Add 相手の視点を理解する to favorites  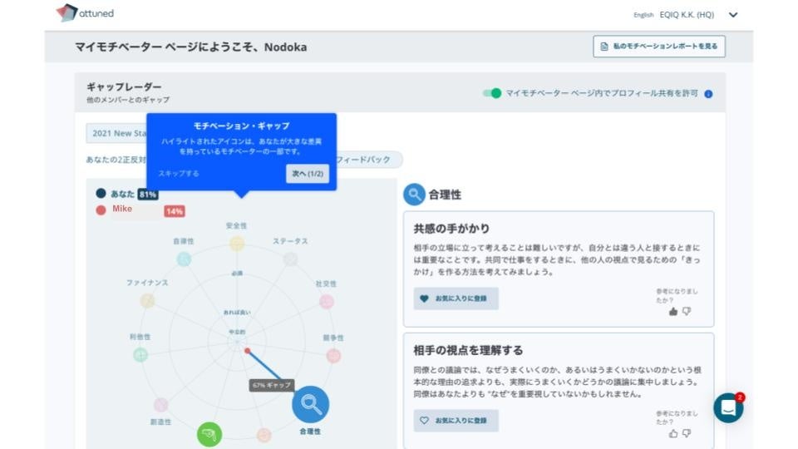point(456,421)
